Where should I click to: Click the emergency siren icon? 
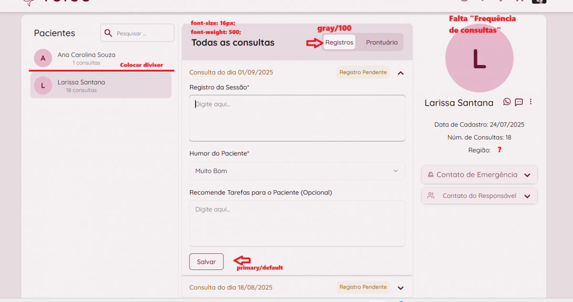[430, 175]
